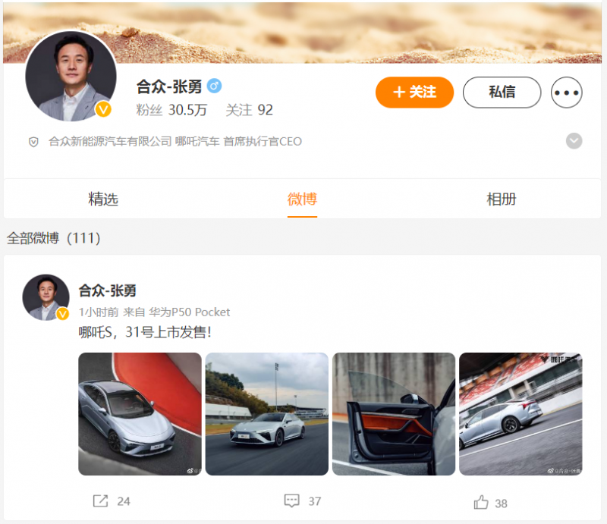Like the post with thumbs-up icon
Image resolution: width=607 pixels, height=524 pixels.
481,502
